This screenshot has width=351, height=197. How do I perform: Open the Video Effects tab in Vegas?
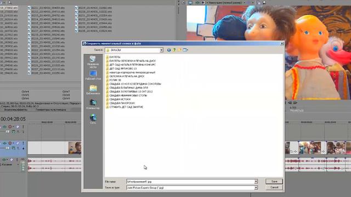click(x=16, y=110)
